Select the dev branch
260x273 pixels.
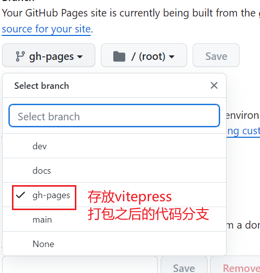[114, 146]
